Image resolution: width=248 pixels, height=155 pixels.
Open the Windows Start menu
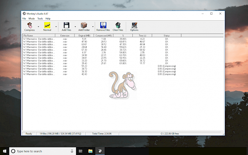click(5, 151)
